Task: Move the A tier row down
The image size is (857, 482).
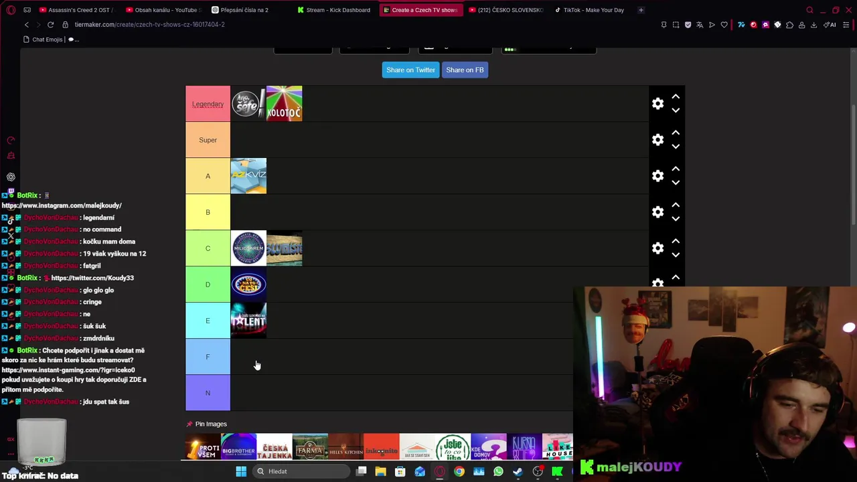Action: (676, 183)
